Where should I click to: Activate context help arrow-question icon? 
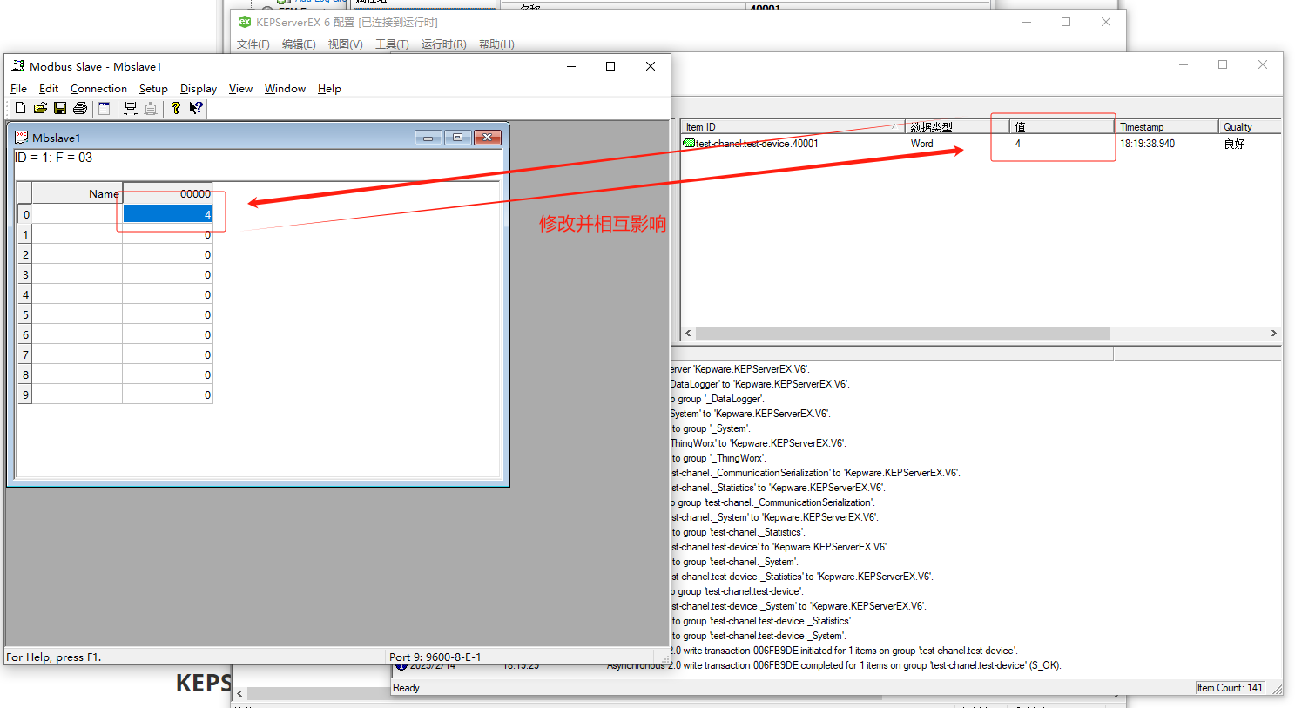tap(196, 108)
